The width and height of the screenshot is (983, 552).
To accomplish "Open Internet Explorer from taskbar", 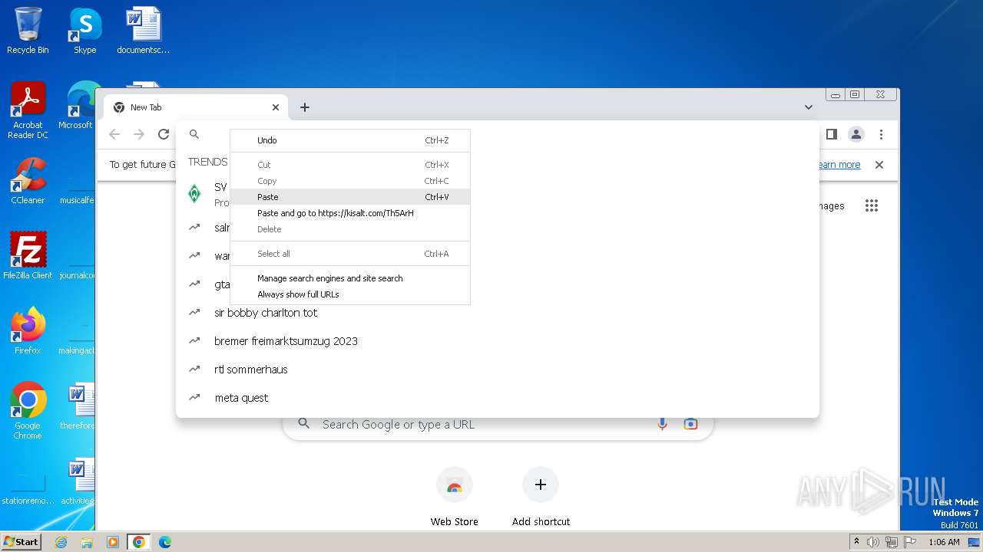I will point(61,542).
